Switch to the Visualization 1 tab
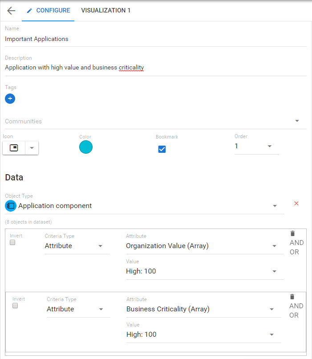 click(105, 10)
